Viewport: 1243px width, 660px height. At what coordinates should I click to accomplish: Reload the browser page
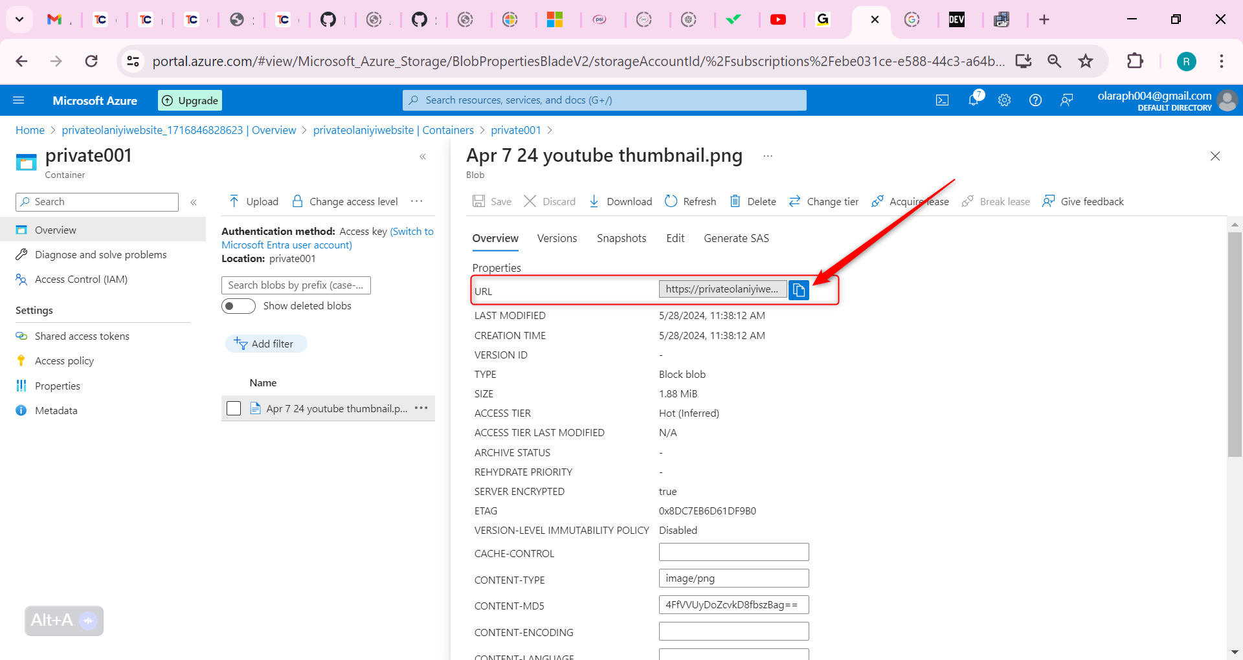(91, 61)
